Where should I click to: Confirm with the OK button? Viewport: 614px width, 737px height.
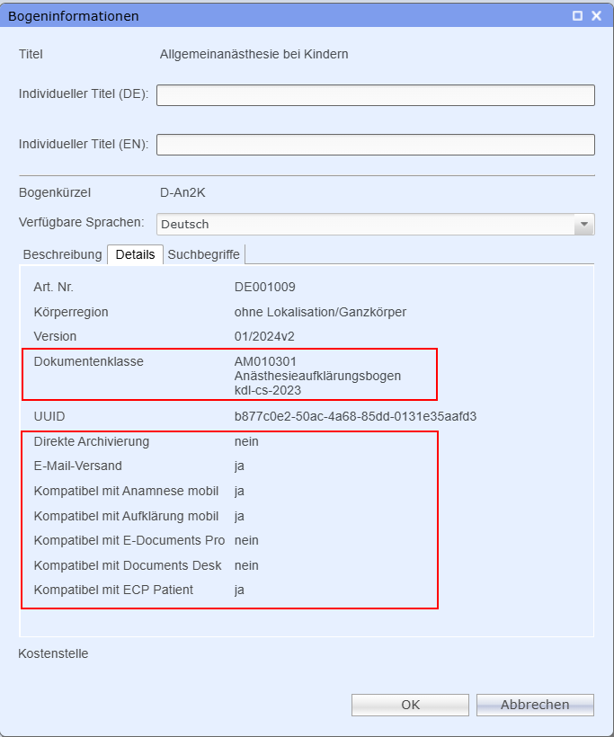coord(410,705)
